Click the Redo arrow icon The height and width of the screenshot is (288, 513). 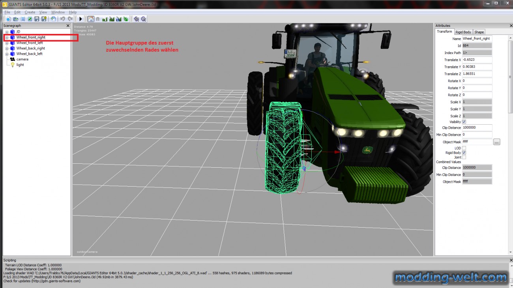tap(70, 19)
